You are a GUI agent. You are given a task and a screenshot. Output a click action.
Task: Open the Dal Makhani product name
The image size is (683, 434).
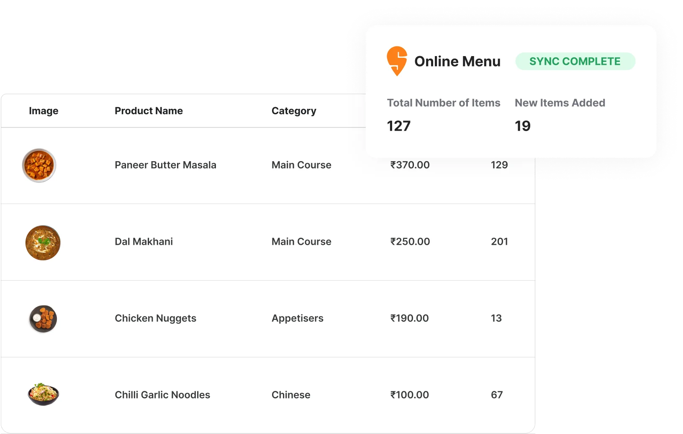(144, 241)
